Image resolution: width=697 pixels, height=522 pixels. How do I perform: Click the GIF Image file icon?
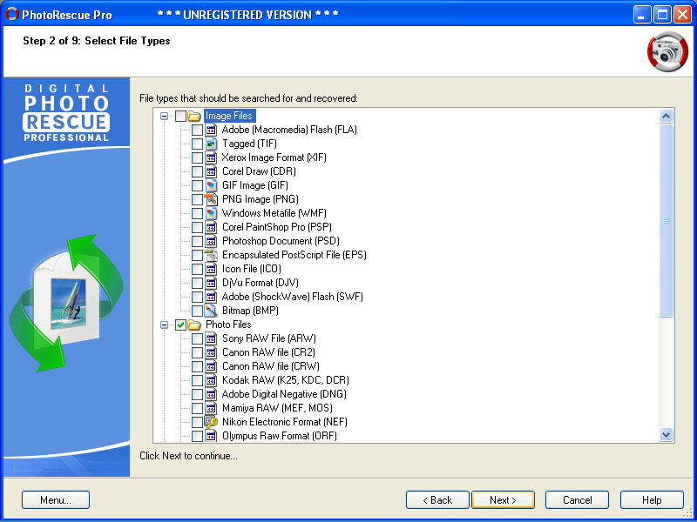(x=211, y=185)
